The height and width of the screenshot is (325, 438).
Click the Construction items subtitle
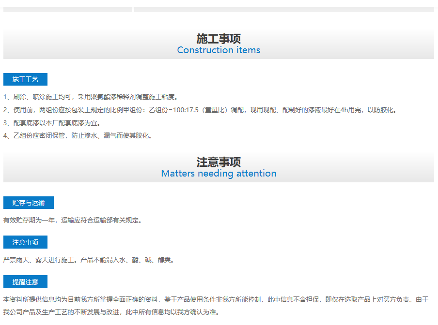click(x=219, y=50)
